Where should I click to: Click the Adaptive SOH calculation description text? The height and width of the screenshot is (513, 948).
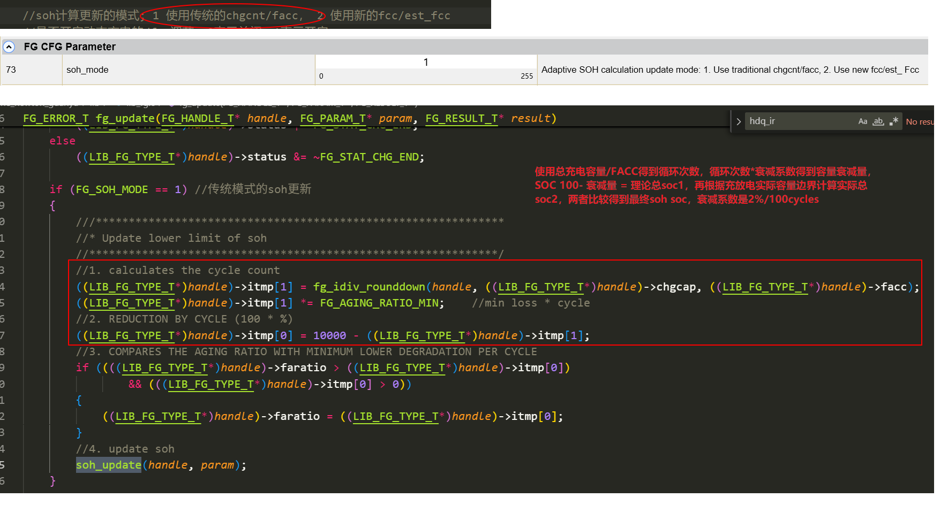tap(730, 70)
